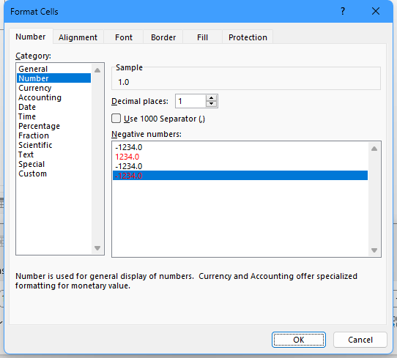Click Category list scroll down arrow
Screen dimensions: 397x358
pyautogui.click(x=97, y=248)
